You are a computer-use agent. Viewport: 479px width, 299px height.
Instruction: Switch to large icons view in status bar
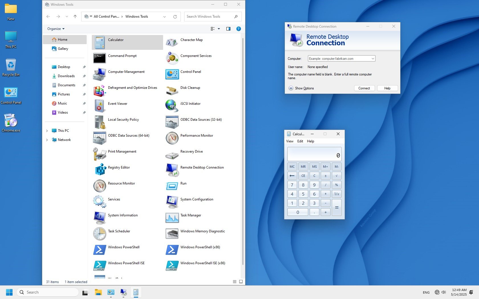tap(241, 282)
